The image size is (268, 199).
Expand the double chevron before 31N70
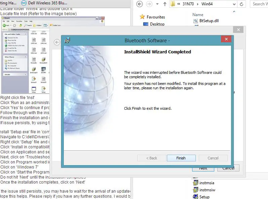pyautogui.click(x=179, y=4)
